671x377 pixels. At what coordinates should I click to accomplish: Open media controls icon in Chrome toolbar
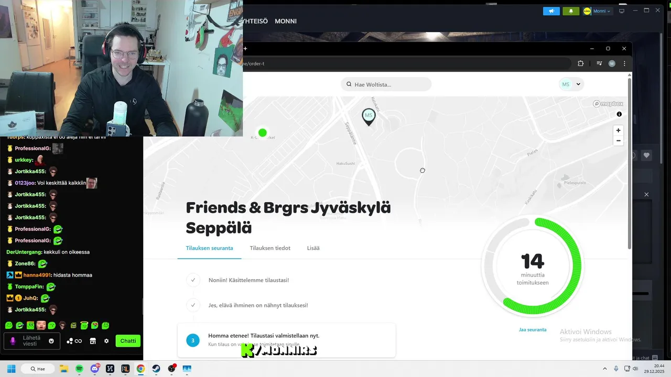tap(599, 63)
